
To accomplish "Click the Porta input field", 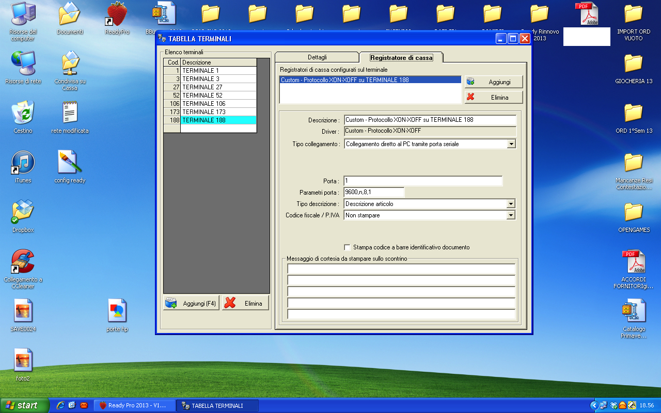I will 423,181.
